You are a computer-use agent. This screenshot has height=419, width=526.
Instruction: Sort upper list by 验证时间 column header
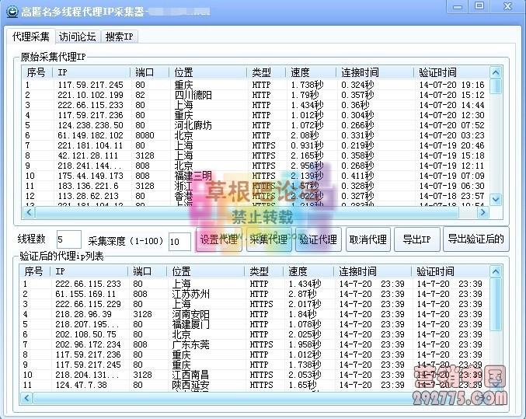click(451, 72)
